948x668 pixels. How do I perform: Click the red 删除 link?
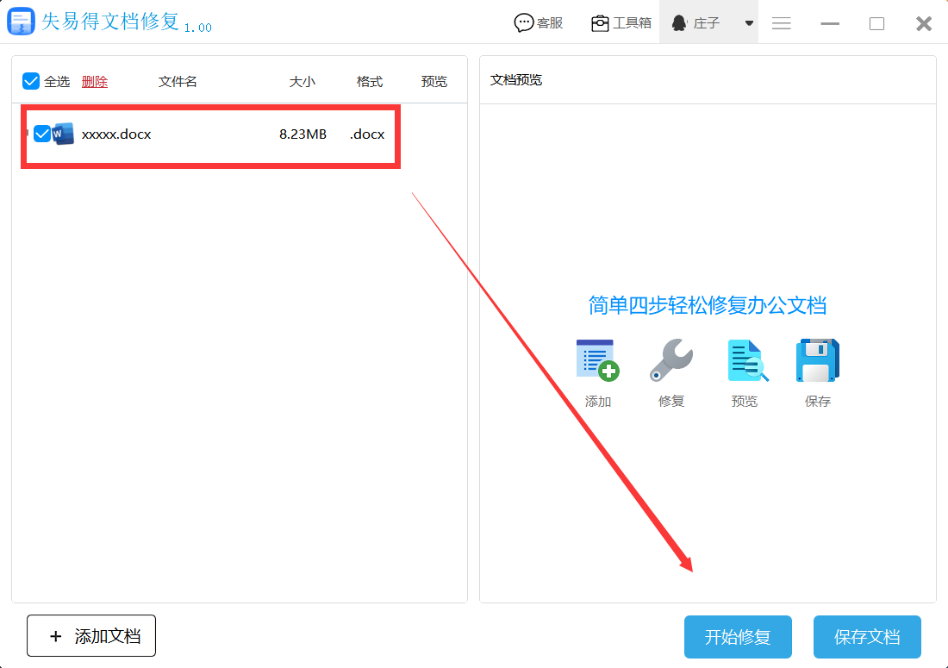pyautogui.click(x=94, y=82)
